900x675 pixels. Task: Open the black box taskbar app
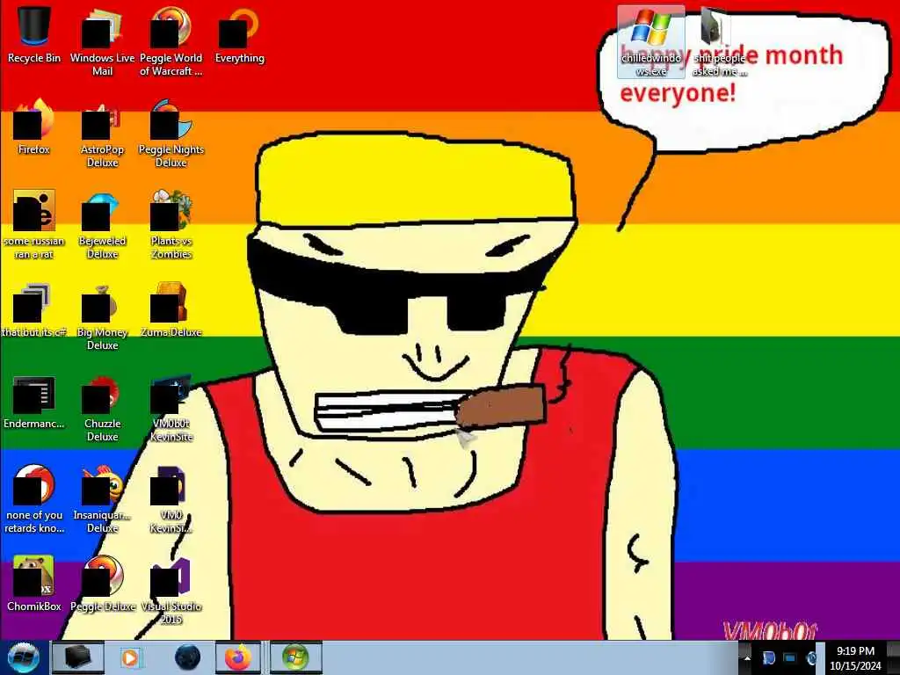point(77,657)
